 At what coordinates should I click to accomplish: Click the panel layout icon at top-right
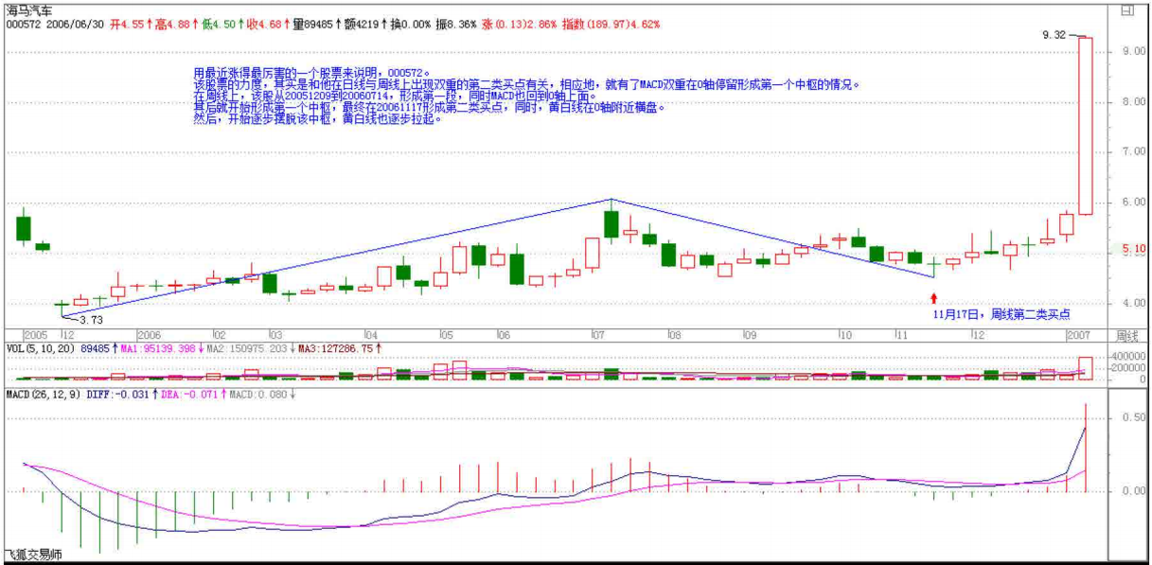pos(1126,10)
